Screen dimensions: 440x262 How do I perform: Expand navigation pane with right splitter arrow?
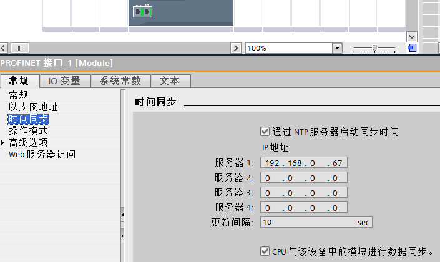122,236
